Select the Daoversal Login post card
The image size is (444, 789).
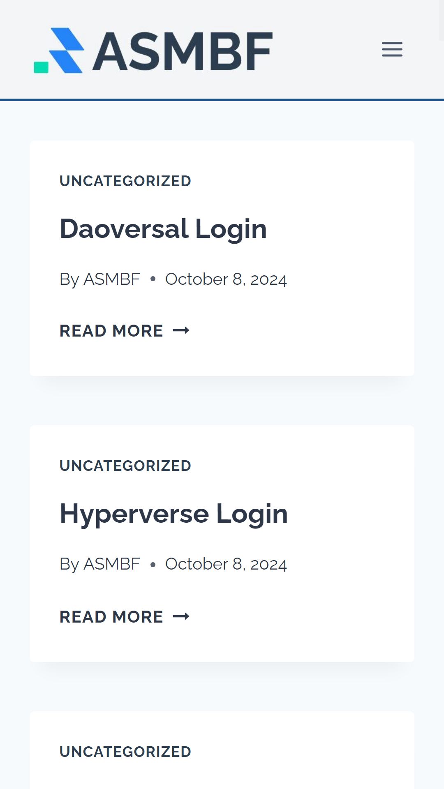click(x=222, y=258)
